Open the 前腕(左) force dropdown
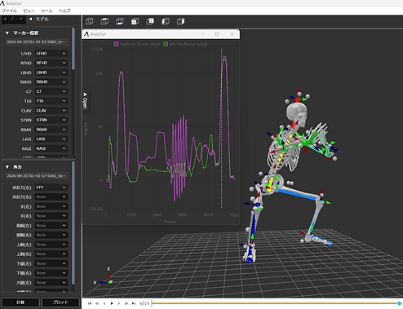The height and width of the screenshot is (309, 403). tap(51, 225)
